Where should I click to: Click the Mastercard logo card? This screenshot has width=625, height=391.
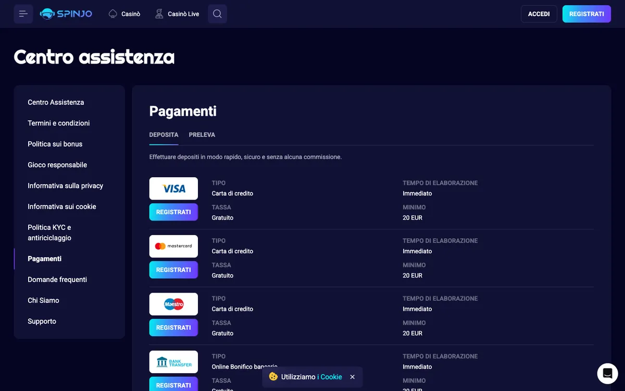173,246
